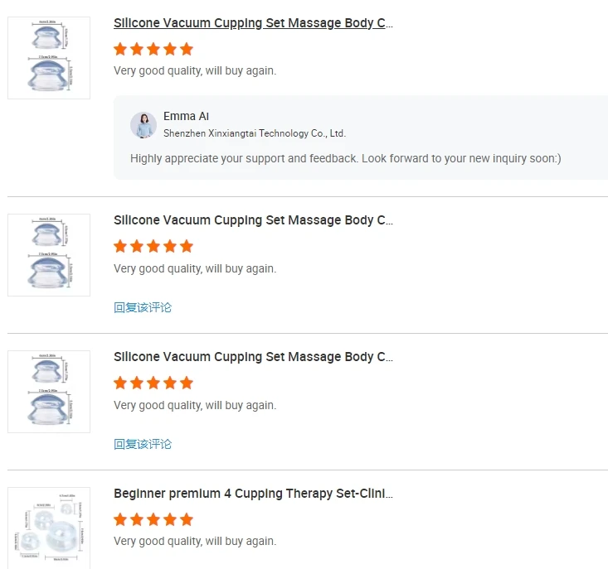
Task: Click the first review's "Very good quality" text
Action: point(195,71)
